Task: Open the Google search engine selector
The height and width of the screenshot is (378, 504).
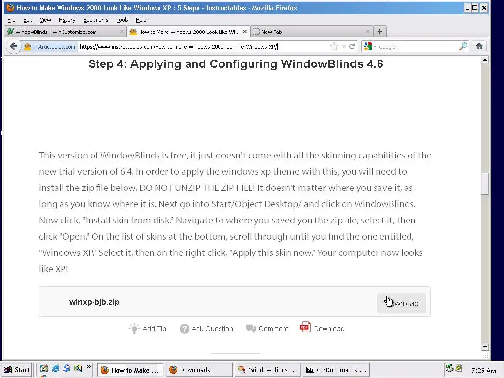Action: (370, 47)
